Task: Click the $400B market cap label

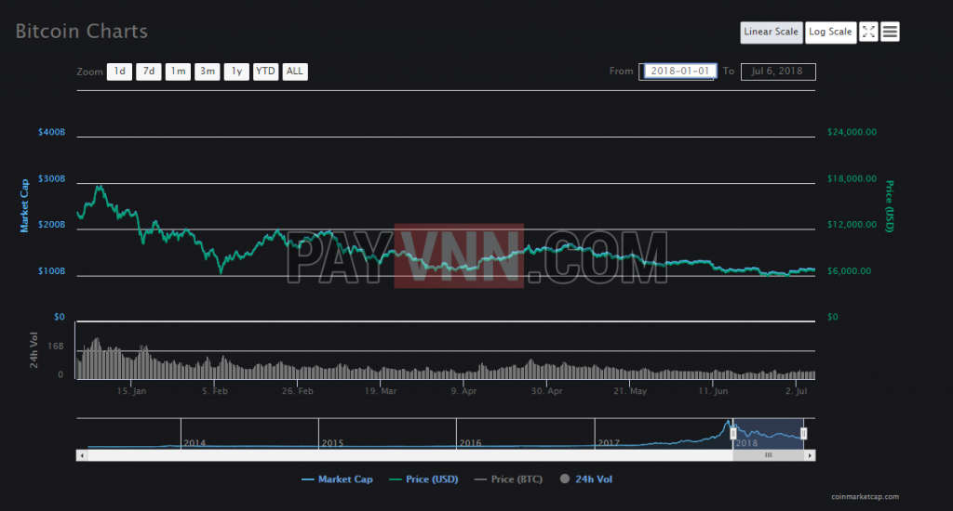Action: [x=52, y=132]
